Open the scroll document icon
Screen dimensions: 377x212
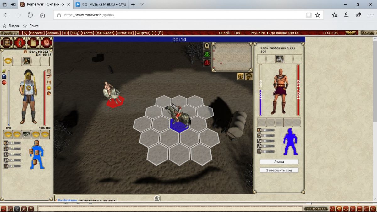33,43
